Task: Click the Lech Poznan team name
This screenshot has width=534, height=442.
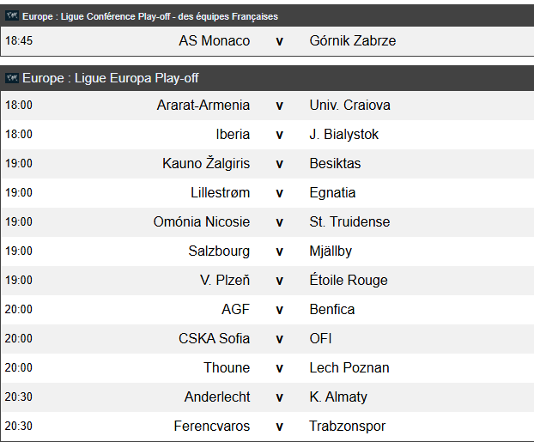Action: point(349,368)
